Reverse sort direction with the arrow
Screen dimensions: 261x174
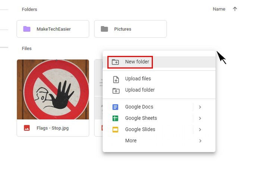(235, 9)
